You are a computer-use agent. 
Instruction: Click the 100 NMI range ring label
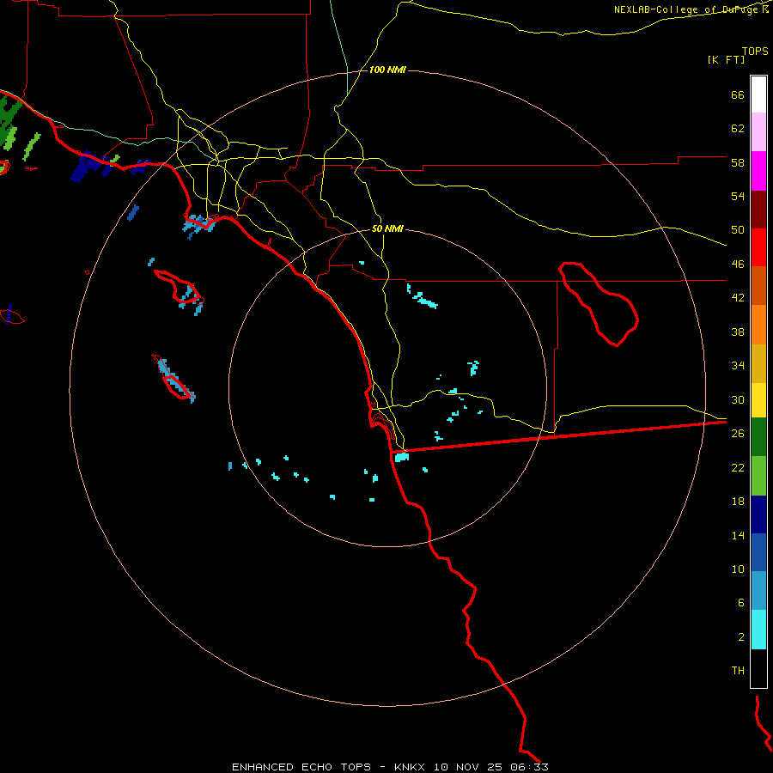387,70
